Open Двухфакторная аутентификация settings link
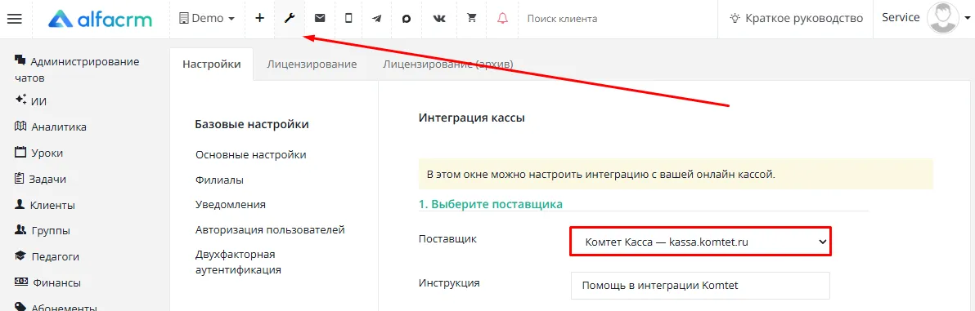975x311 pixels. point(238,263)
